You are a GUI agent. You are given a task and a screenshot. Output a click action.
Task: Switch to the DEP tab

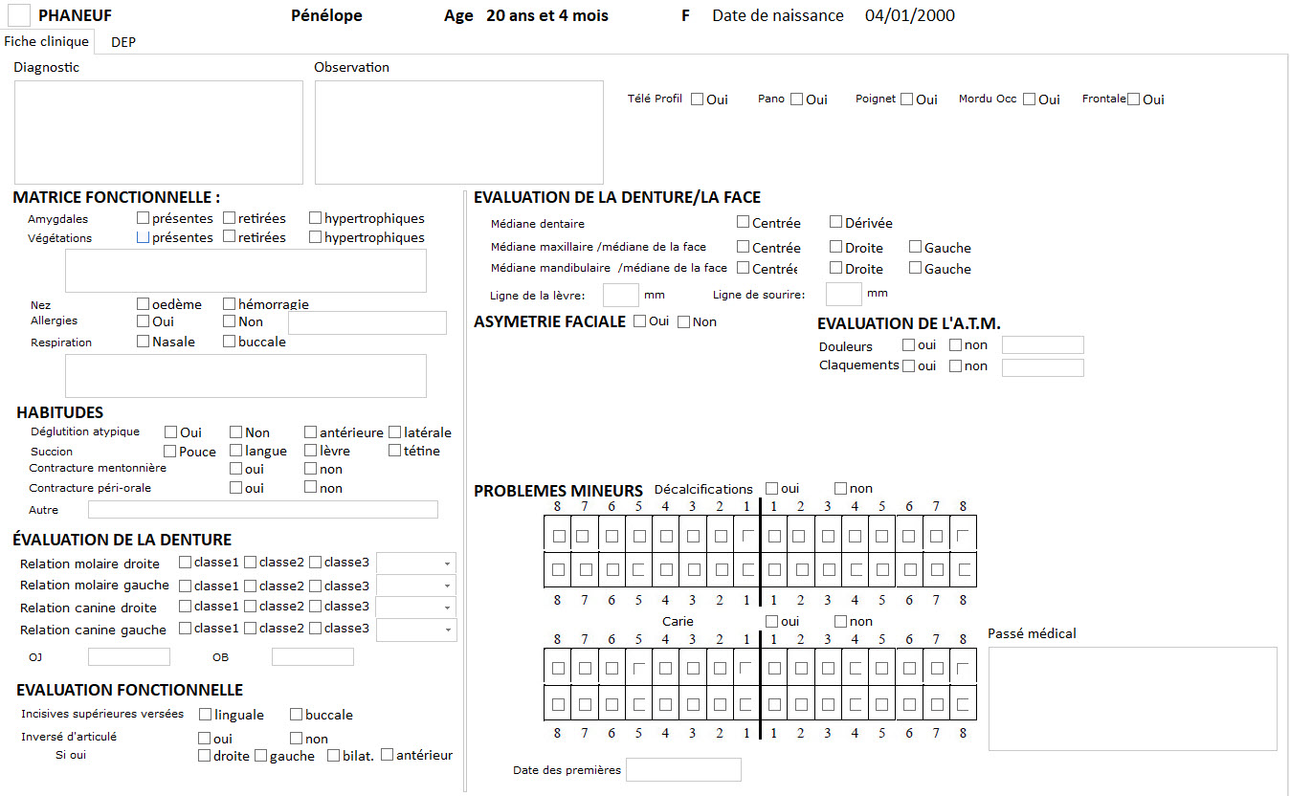122,42
